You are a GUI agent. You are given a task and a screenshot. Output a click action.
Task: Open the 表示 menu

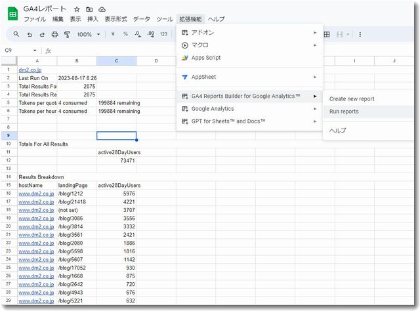(75, 19)
